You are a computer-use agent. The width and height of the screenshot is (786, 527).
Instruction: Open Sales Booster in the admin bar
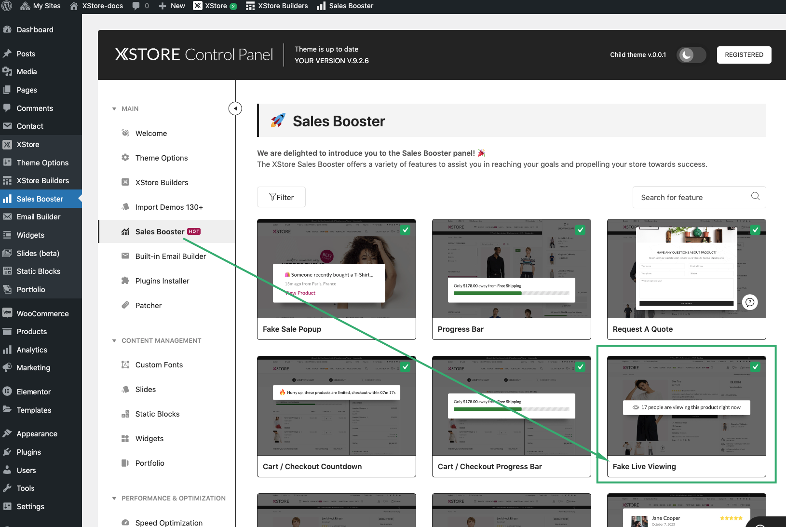pos(345,6)
